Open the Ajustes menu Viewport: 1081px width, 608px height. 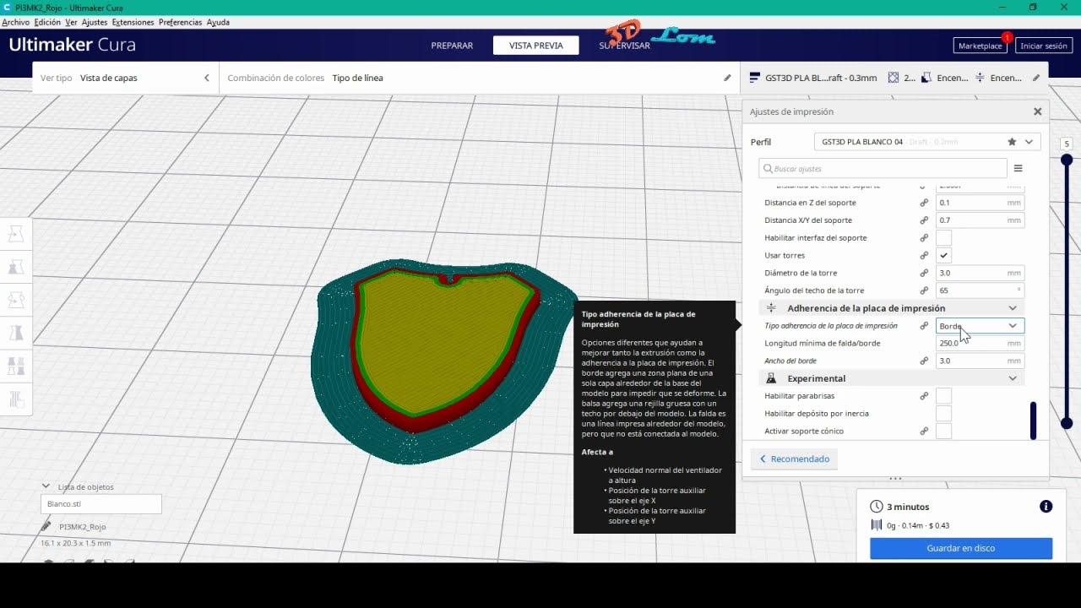click(x=95, y=22)
